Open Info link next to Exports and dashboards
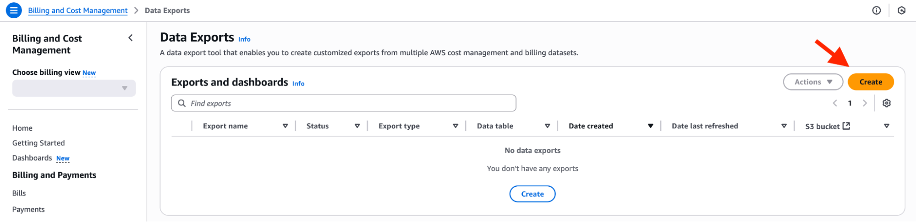Screen dimensions: 916x222 click(x=298, y=84)
